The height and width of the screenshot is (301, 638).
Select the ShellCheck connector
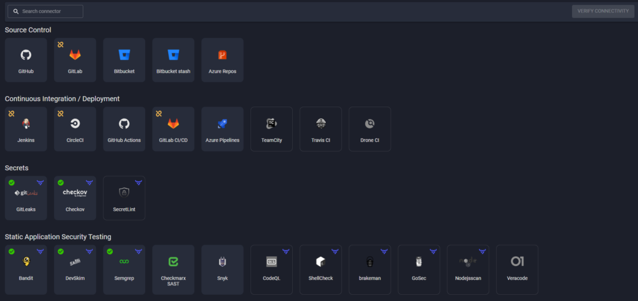pyautogui.click(x=321, y=270)
